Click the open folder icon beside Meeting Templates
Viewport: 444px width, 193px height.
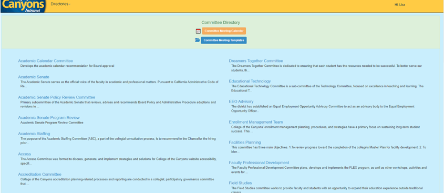pyautogui.click(x=198, y=40)
